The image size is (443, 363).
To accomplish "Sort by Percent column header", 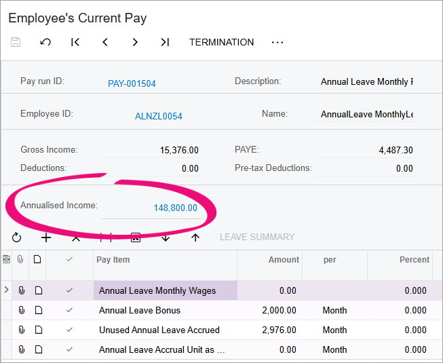I will (415, 260).
